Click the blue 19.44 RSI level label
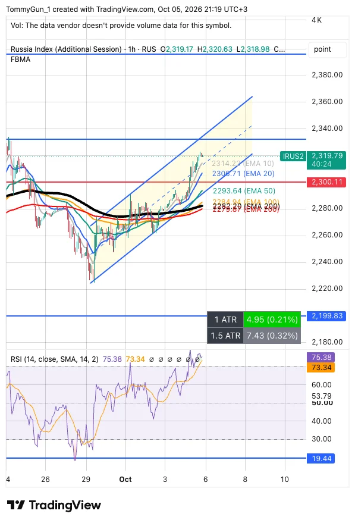The width and height of the screenshot is (355, 523). tap(321, 459)
